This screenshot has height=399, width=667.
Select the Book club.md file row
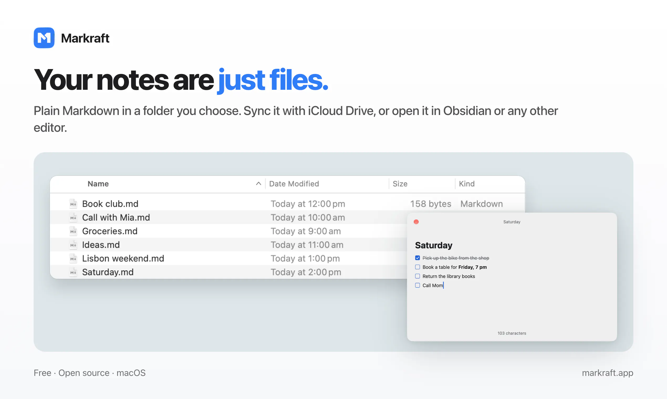(x=287, y=204)
